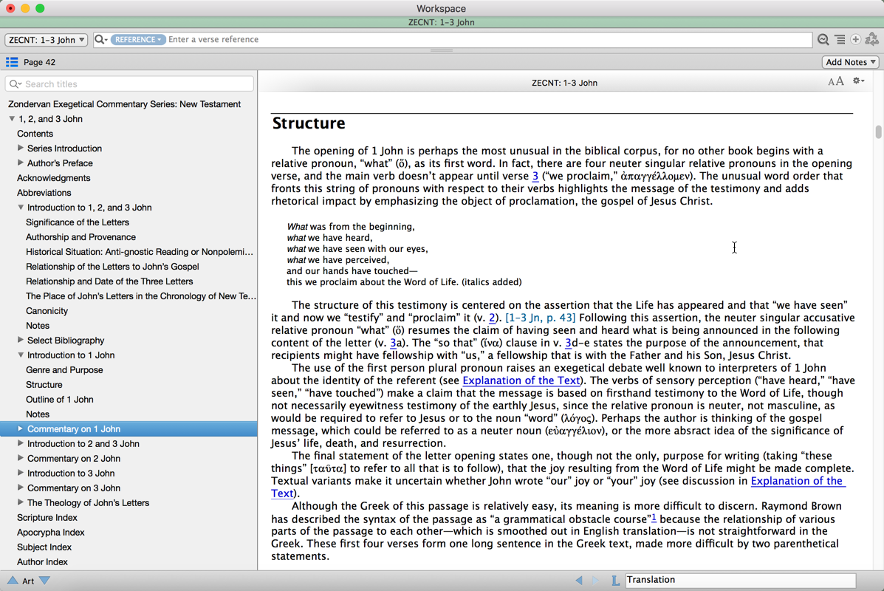
Task: Select Scripture Index in the sidebar
Action: (47, 518)
